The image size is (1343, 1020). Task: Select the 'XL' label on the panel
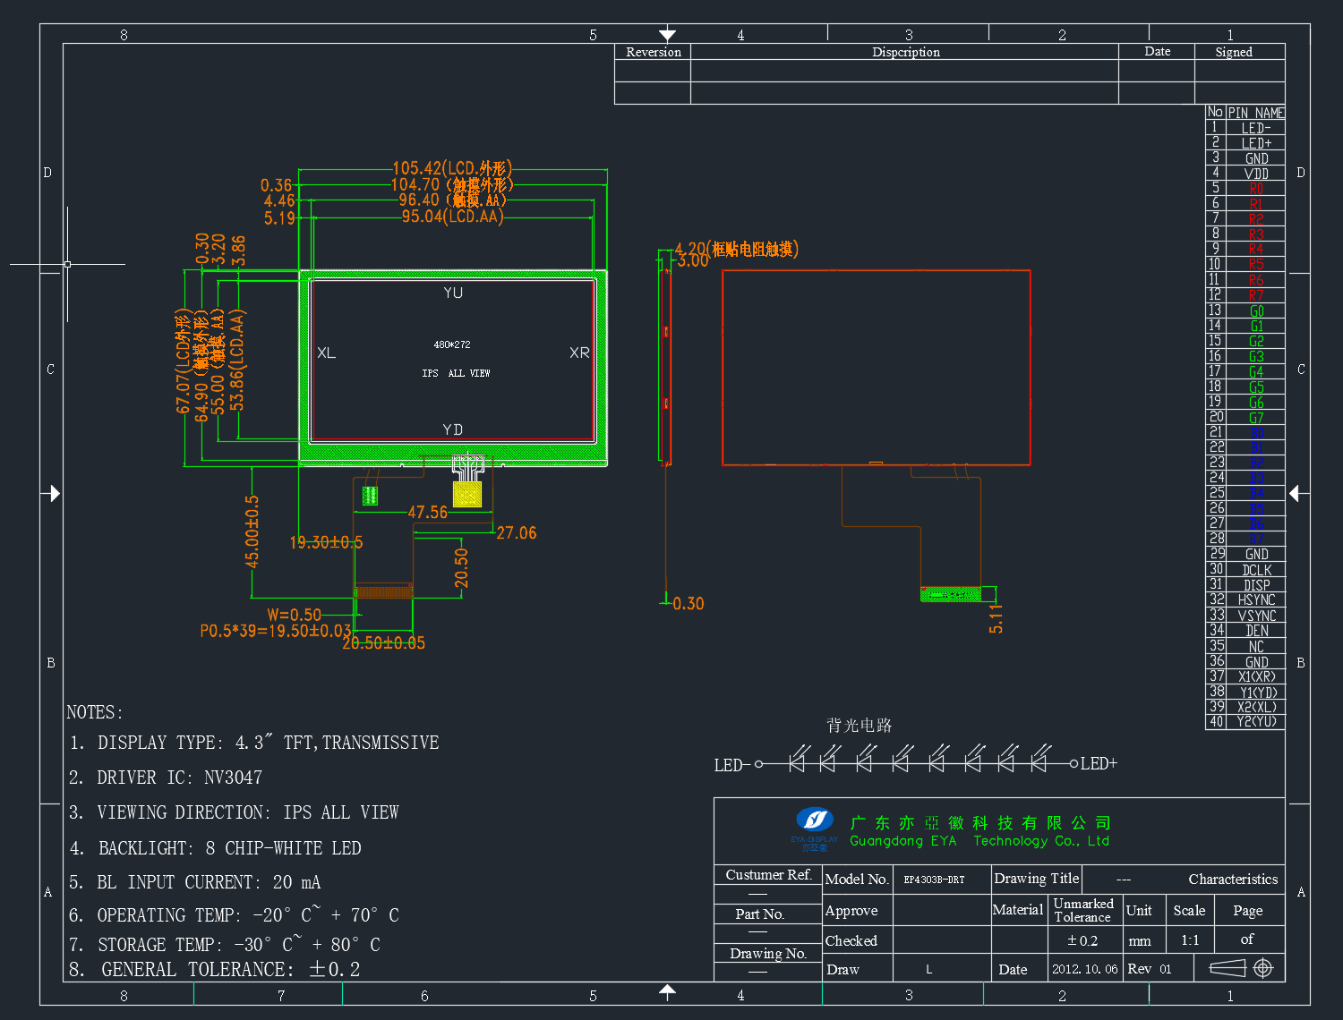click(327, 353)
